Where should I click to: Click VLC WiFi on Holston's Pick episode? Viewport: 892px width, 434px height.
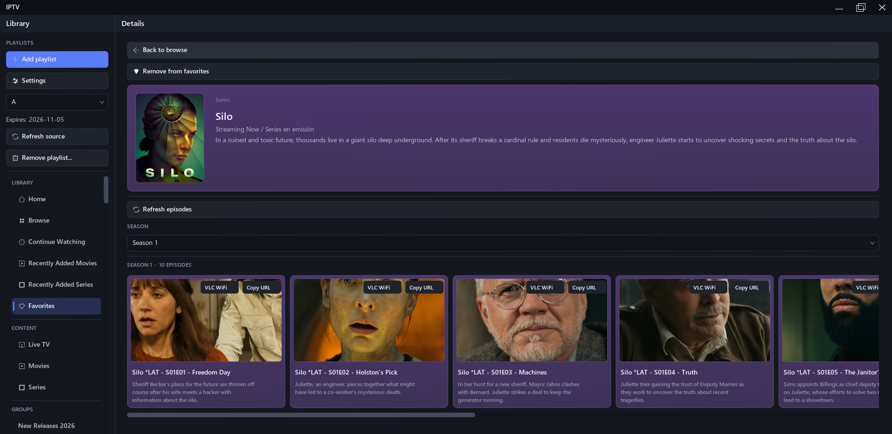382,288
